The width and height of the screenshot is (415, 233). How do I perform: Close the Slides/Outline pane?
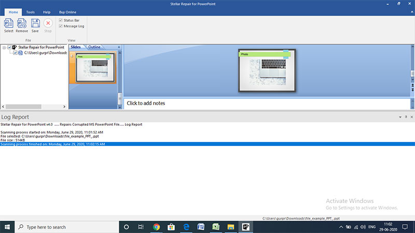(x=119, y=47)
